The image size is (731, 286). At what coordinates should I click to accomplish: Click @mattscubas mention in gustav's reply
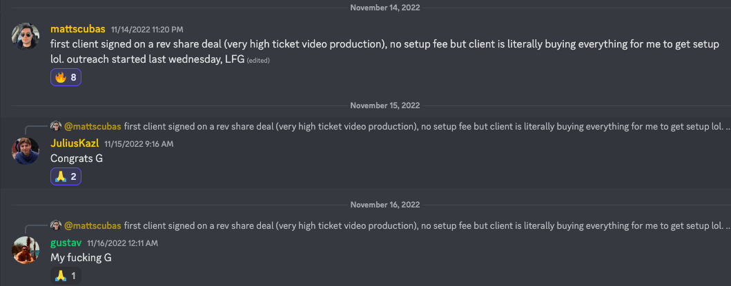coord(92,225)
